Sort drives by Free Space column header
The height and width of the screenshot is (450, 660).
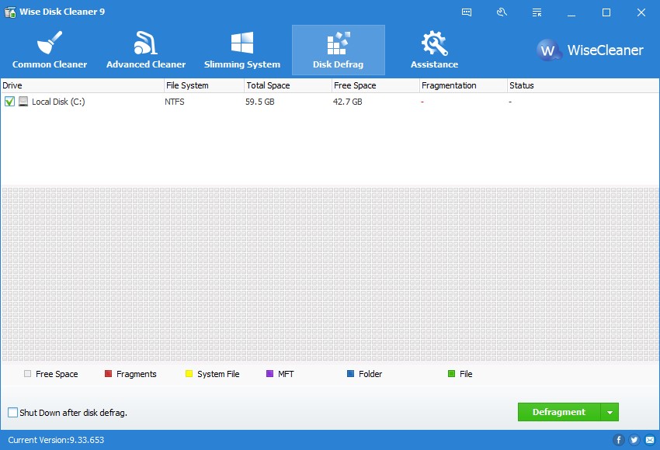pos(354,85)
